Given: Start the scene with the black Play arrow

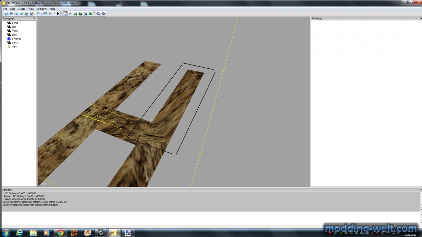Looking at the screenshot, I should [x=58, y=14].
